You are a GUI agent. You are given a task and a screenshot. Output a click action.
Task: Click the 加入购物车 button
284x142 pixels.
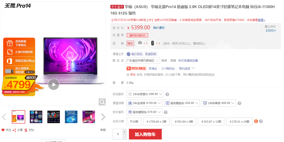pos(145,134)
